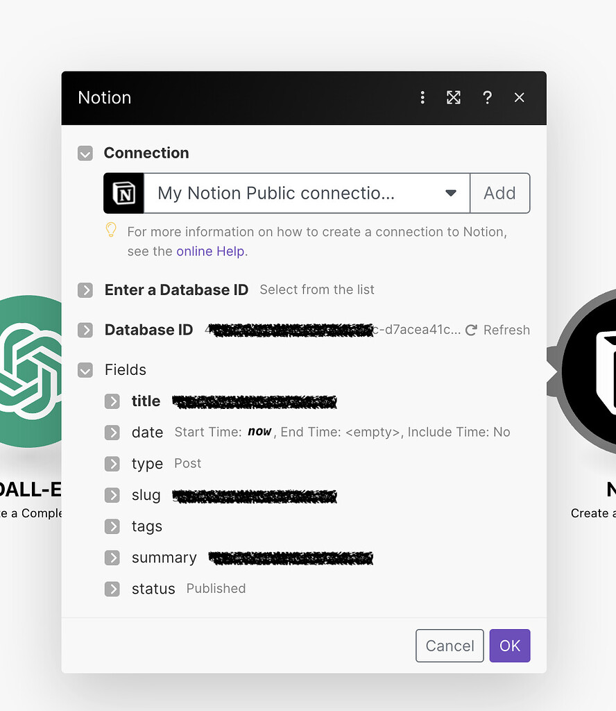Expand the date field settings

(x=112, y=433)
